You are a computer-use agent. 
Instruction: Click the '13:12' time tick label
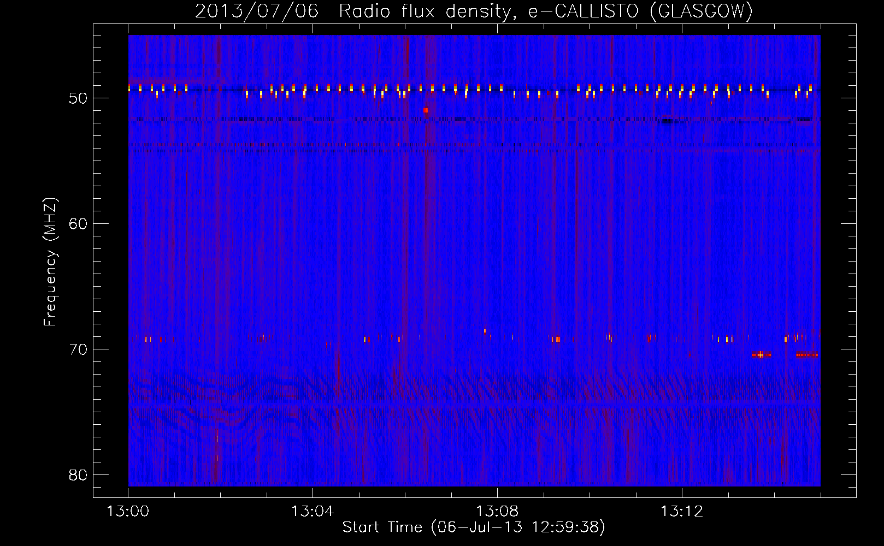pos(682,512)
